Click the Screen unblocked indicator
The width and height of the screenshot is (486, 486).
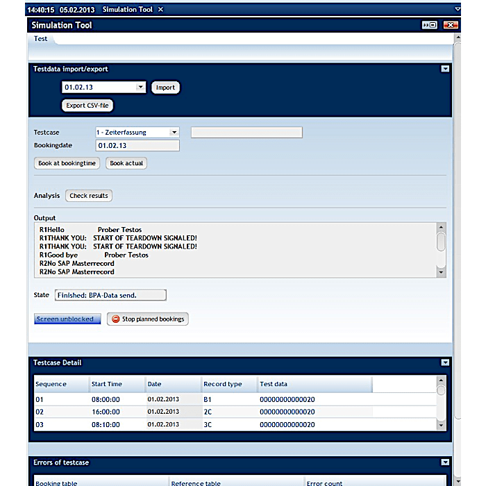coord(67,319)
